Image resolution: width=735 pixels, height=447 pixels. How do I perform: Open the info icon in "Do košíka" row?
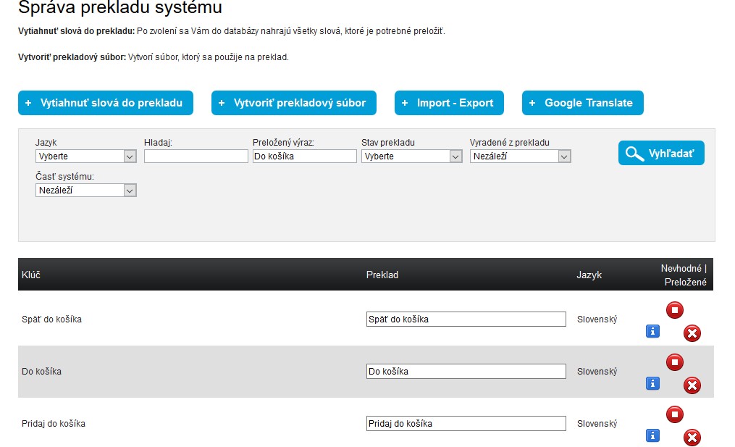click(652, 383)
